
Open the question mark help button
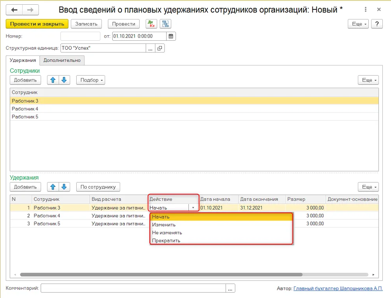tap(377, 24)
